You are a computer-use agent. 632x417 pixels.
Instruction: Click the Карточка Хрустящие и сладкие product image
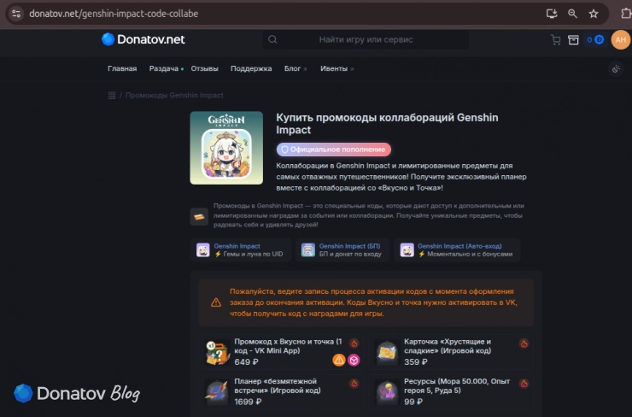point(387,352)
